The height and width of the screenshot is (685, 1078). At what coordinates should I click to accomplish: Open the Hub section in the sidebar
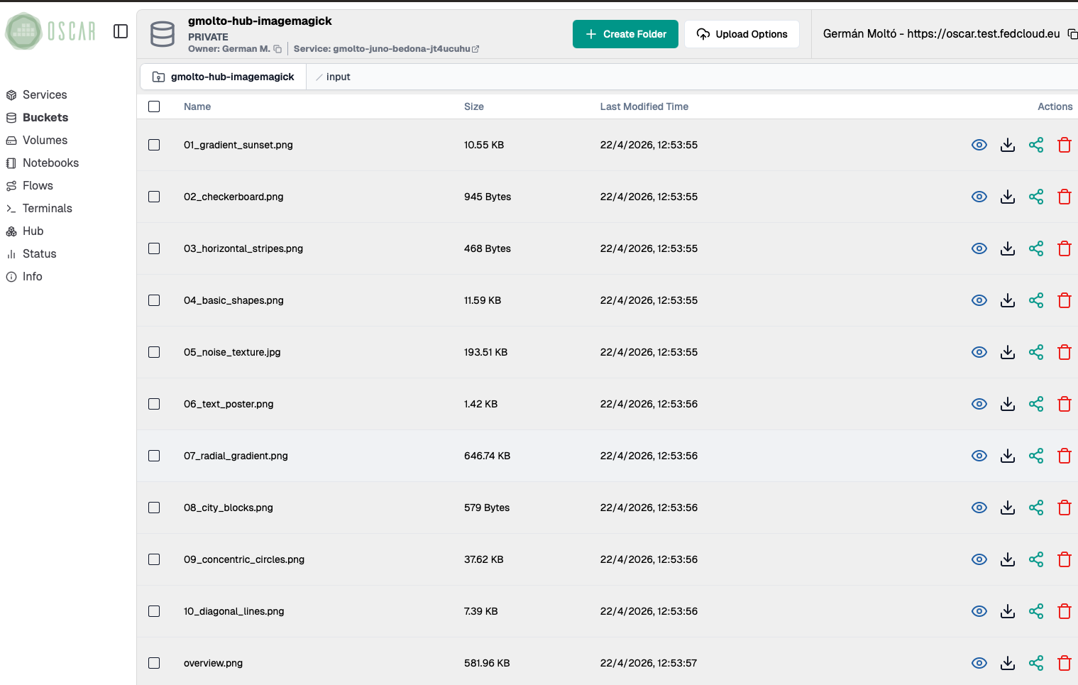(32, 231)
